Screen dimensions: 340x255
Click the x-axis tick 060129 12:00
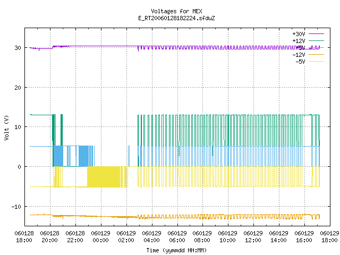(x=253, y=237)
